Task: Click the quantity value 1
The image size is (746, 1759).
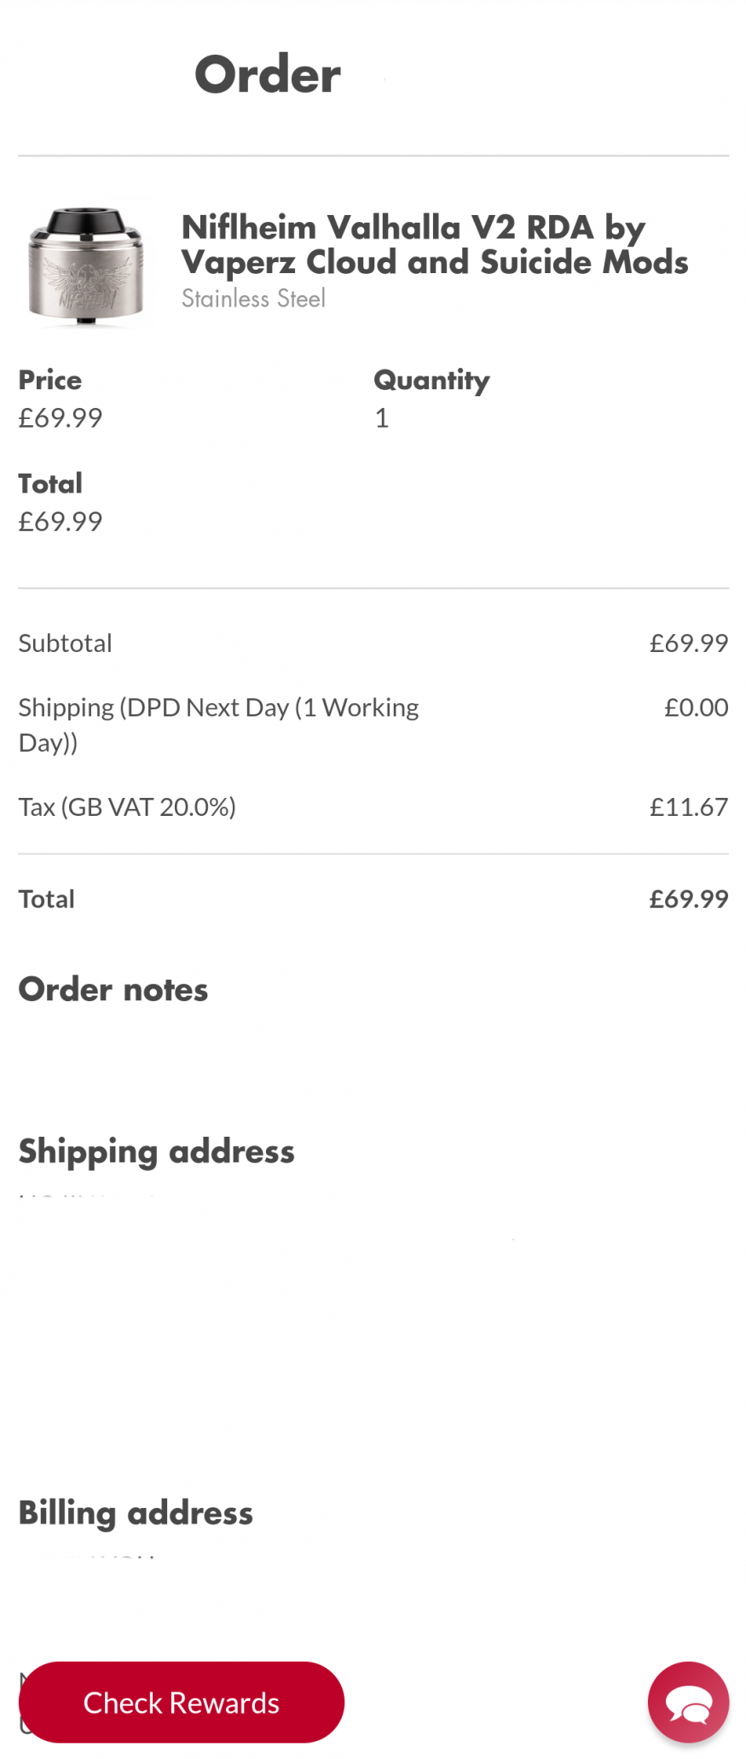Action: pyautogui.click(x=382, y=418)
